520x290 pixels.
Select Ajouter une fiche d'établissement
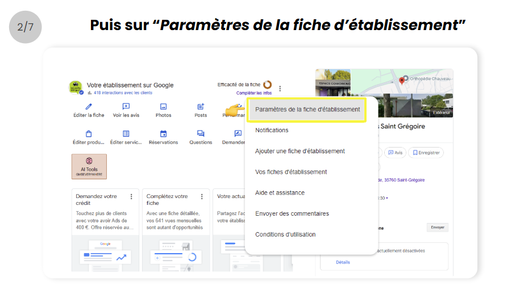pyautogui.click(x=300, y=152)
